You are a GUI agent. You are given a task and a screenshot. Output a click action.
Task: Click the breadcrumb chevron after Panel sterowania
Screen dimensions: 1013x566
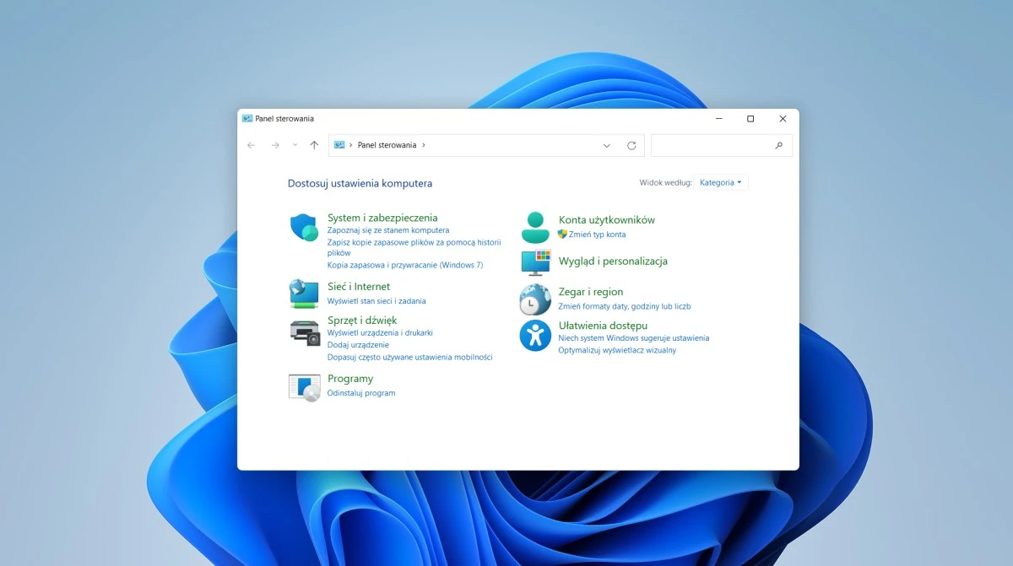point(424,145)
